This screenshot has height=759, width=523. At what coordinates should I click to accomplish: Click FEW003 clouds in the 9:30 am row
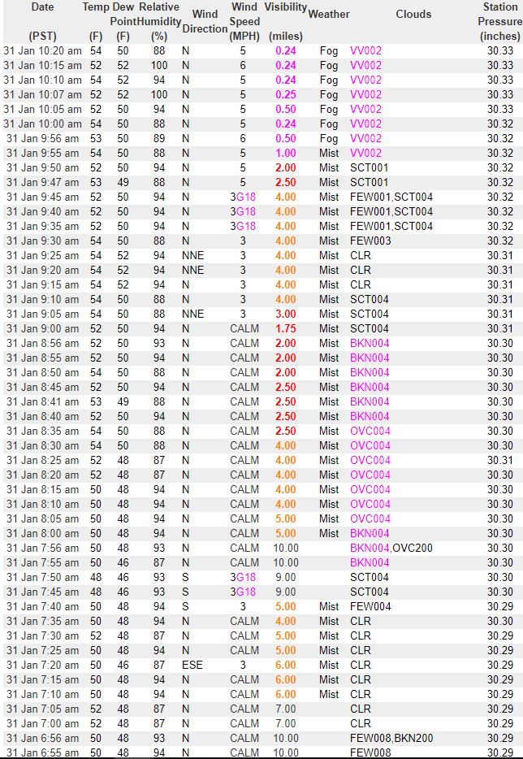point(370,241)
